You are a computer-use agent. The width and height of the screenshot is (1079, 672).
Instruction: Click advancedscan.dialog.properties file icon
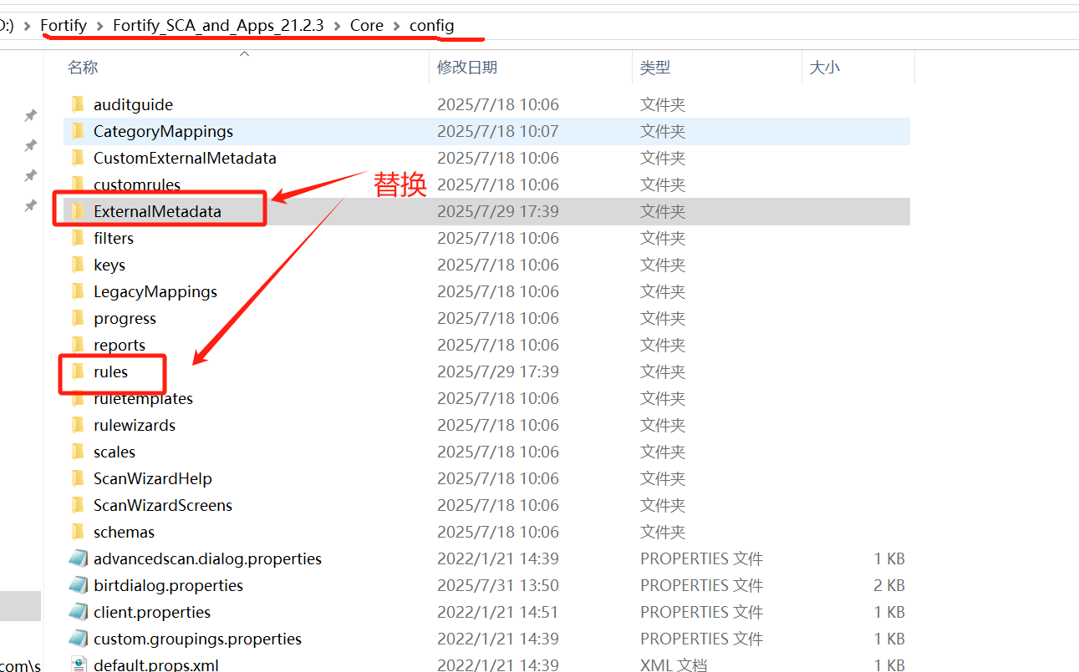click(79, 558)
